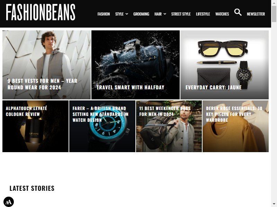Open the Alphatouch Levaté Cologne Review
The width and height of the screenshot is (277, 207).
[x=26, y=111]
